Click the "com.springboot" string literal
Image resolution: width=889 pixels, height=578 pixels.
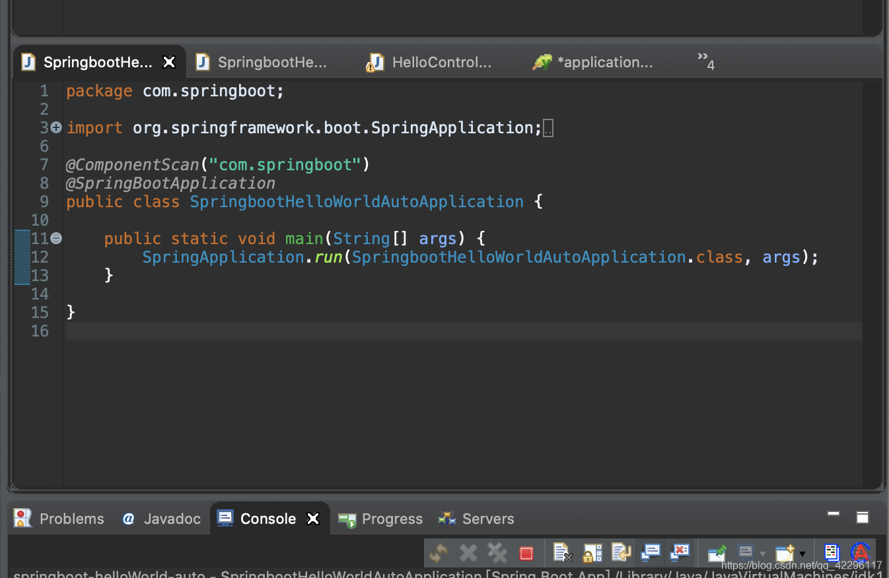pyautogui.click(x=285, y=164)
